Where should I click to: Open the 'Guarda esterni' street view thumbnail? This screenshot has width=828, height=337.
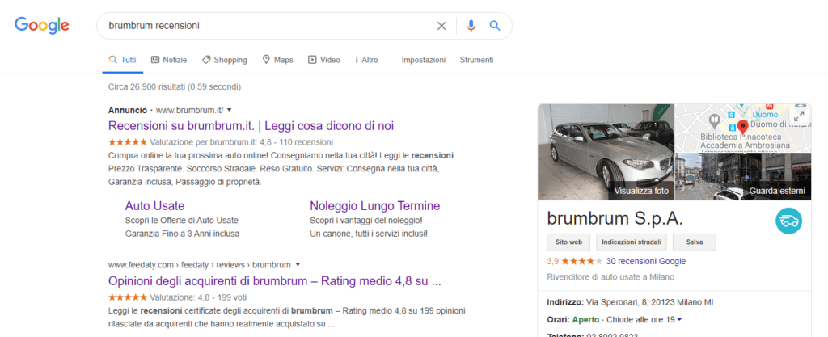pyautogui.click(x=743, y=177)
